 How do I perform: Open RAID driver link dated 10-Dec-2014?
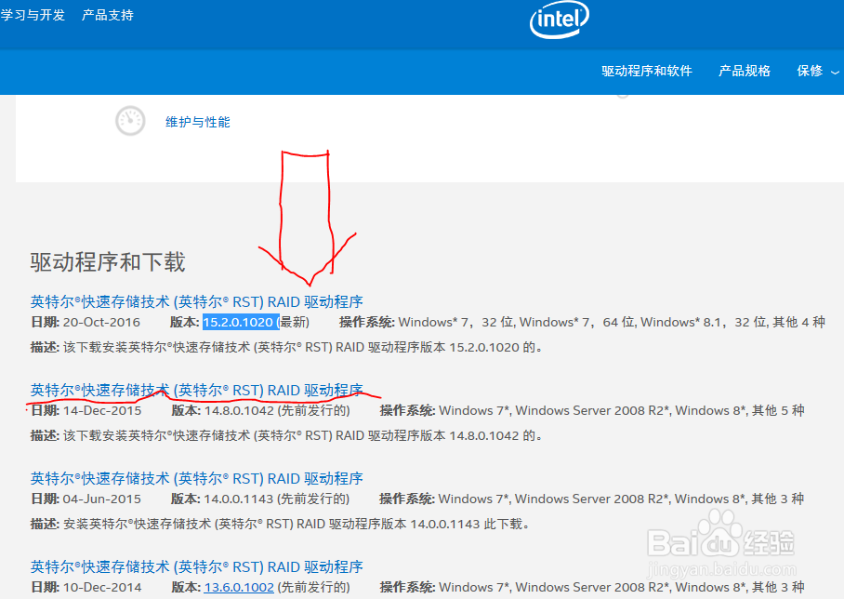(x=196, y=566)
